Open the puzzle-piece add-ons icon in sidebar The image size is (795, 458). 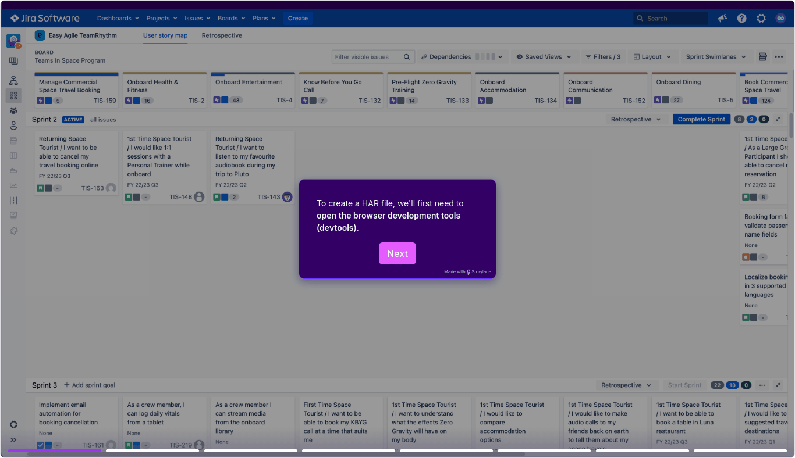(13, 231)
